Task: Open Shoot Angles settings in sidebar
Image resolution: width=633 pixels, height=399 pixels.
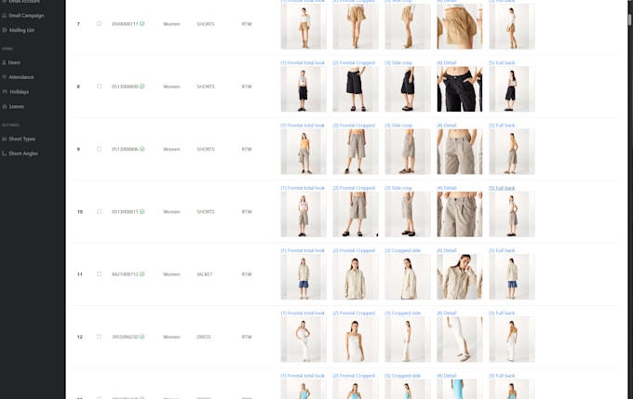Action: click(23, 153)
